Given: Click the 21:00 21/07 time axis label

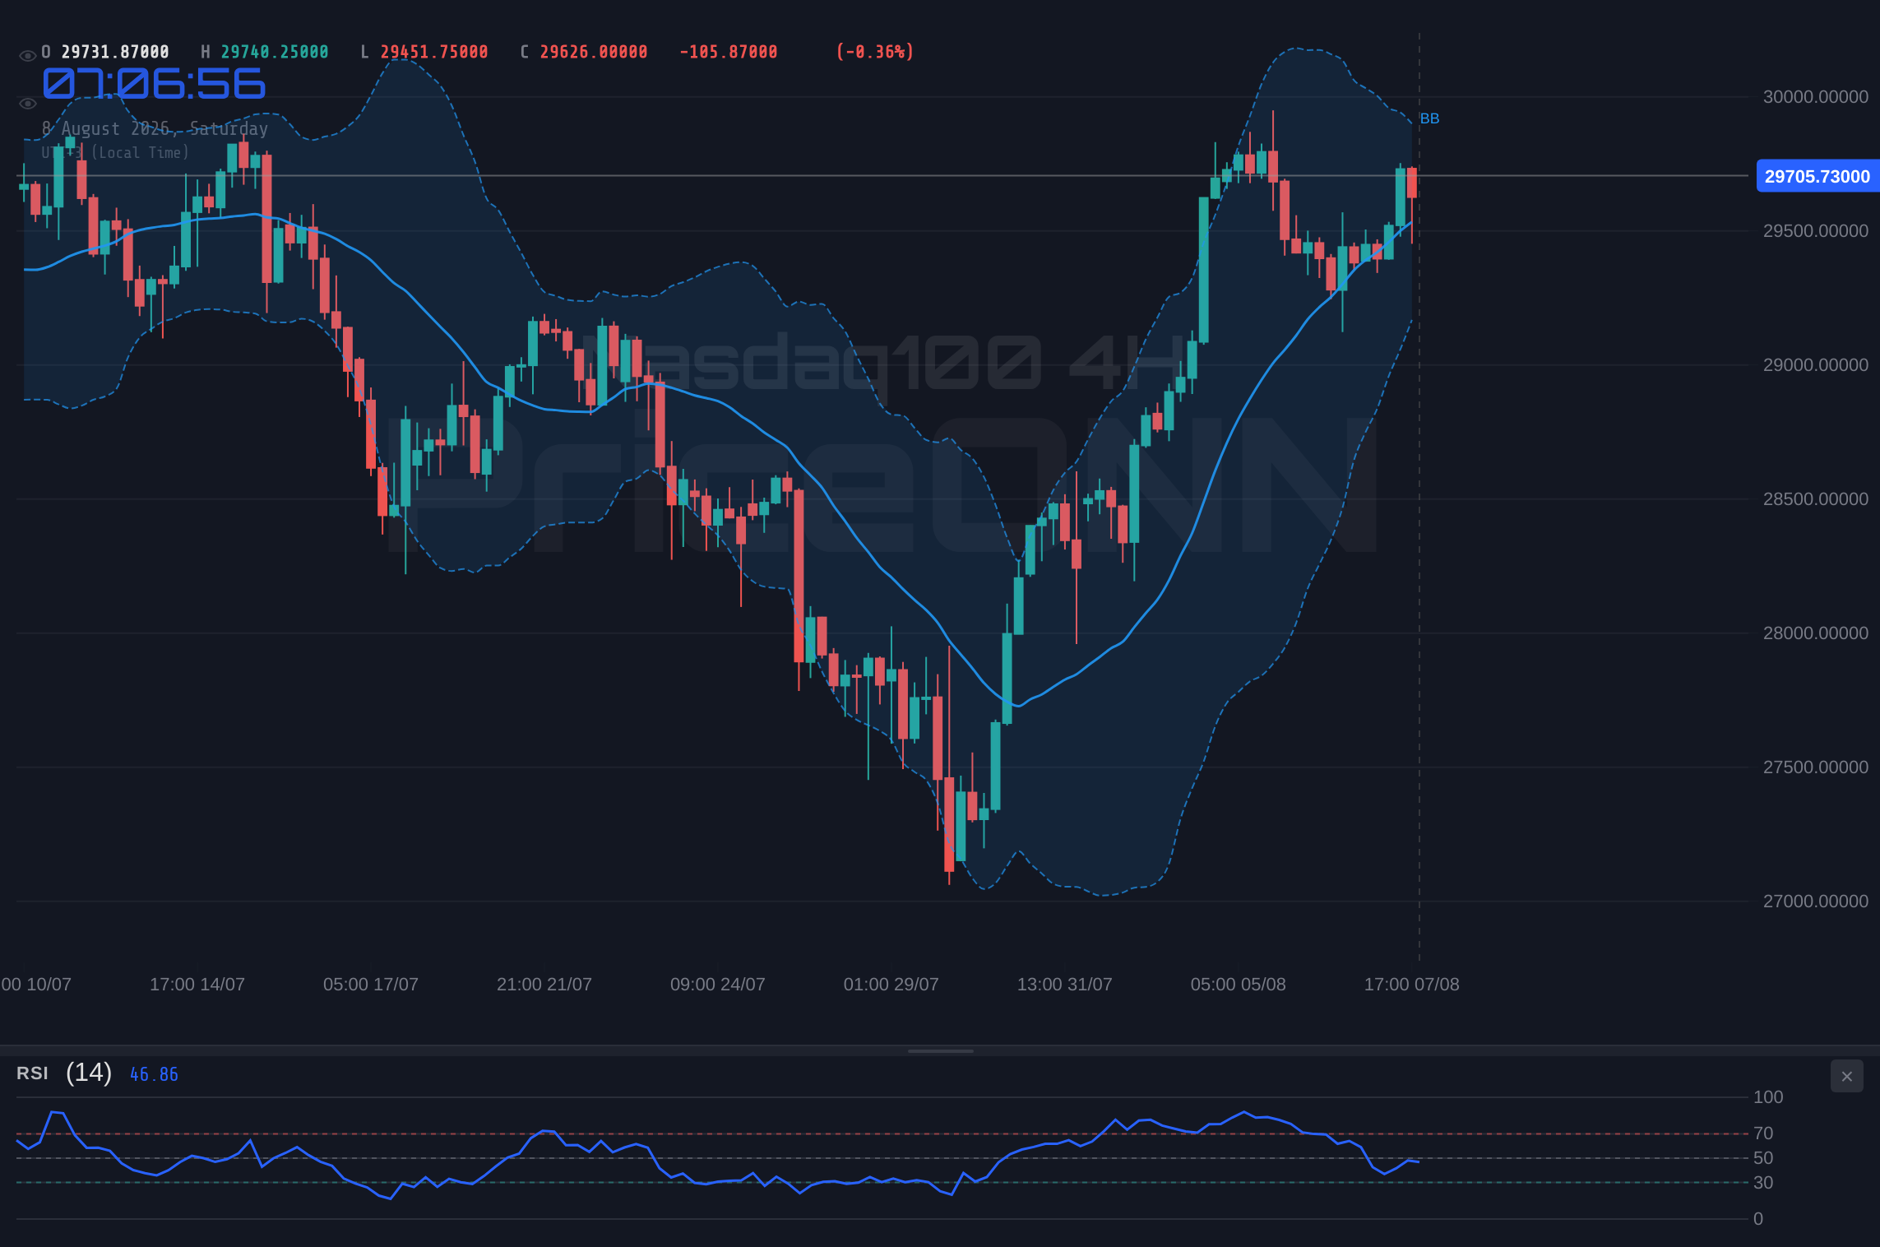Looking at the screenshot, I should (x=544, y=985).
